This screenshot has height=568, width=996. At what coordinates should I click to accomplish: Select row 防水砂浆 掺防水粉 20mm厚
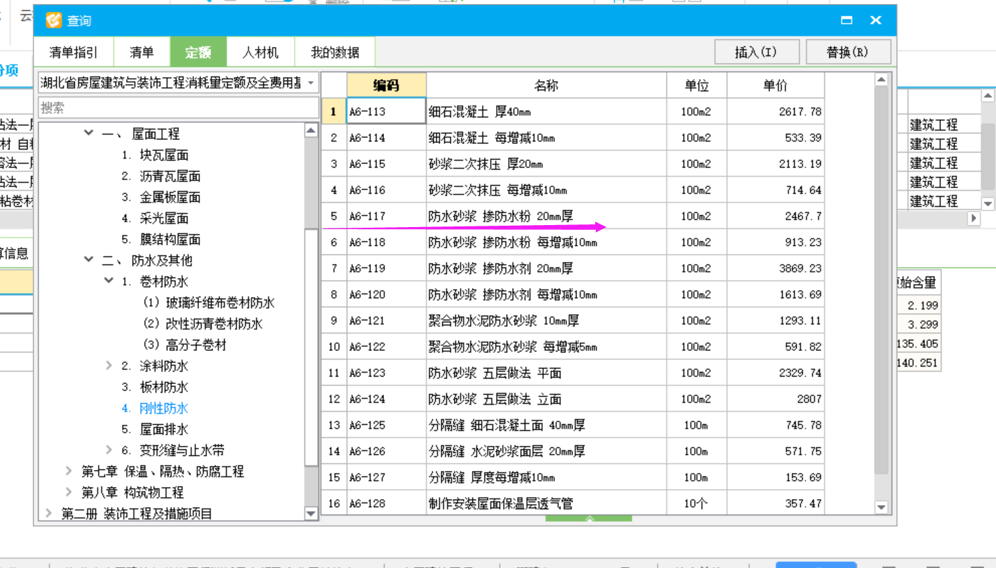pyautogui.click(x=573, y=216)
